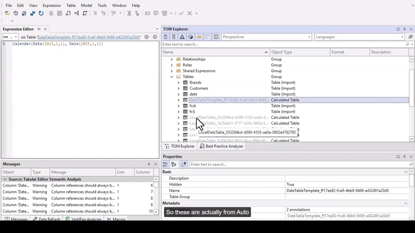
Task: Open the Tools menu
Action: pyautogui.click(x=102, y=6)
